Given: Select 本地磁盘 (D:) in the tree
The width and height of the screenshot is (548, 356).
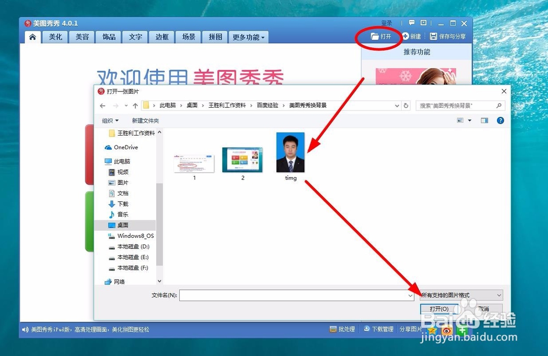Looking at the screenshot, I should (x=129, y=247).
